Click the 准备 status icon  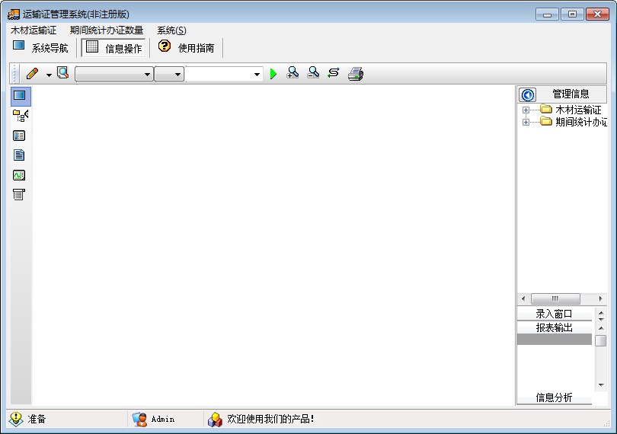click(16, 419)
